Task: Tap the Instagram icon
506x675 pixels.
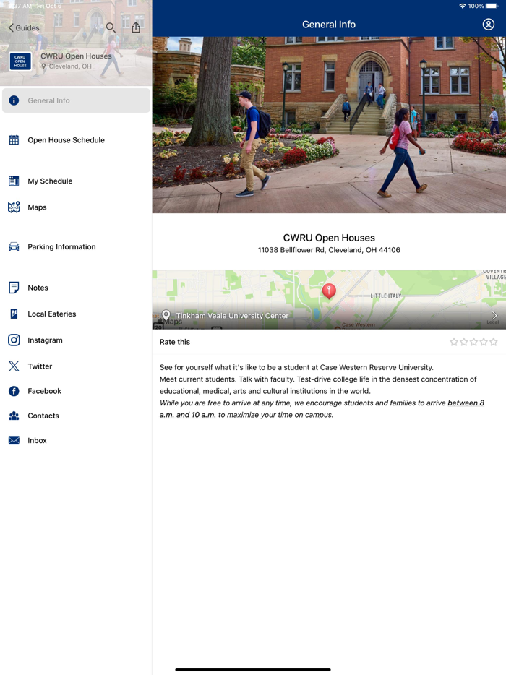Action: click(x=14, y=340)
